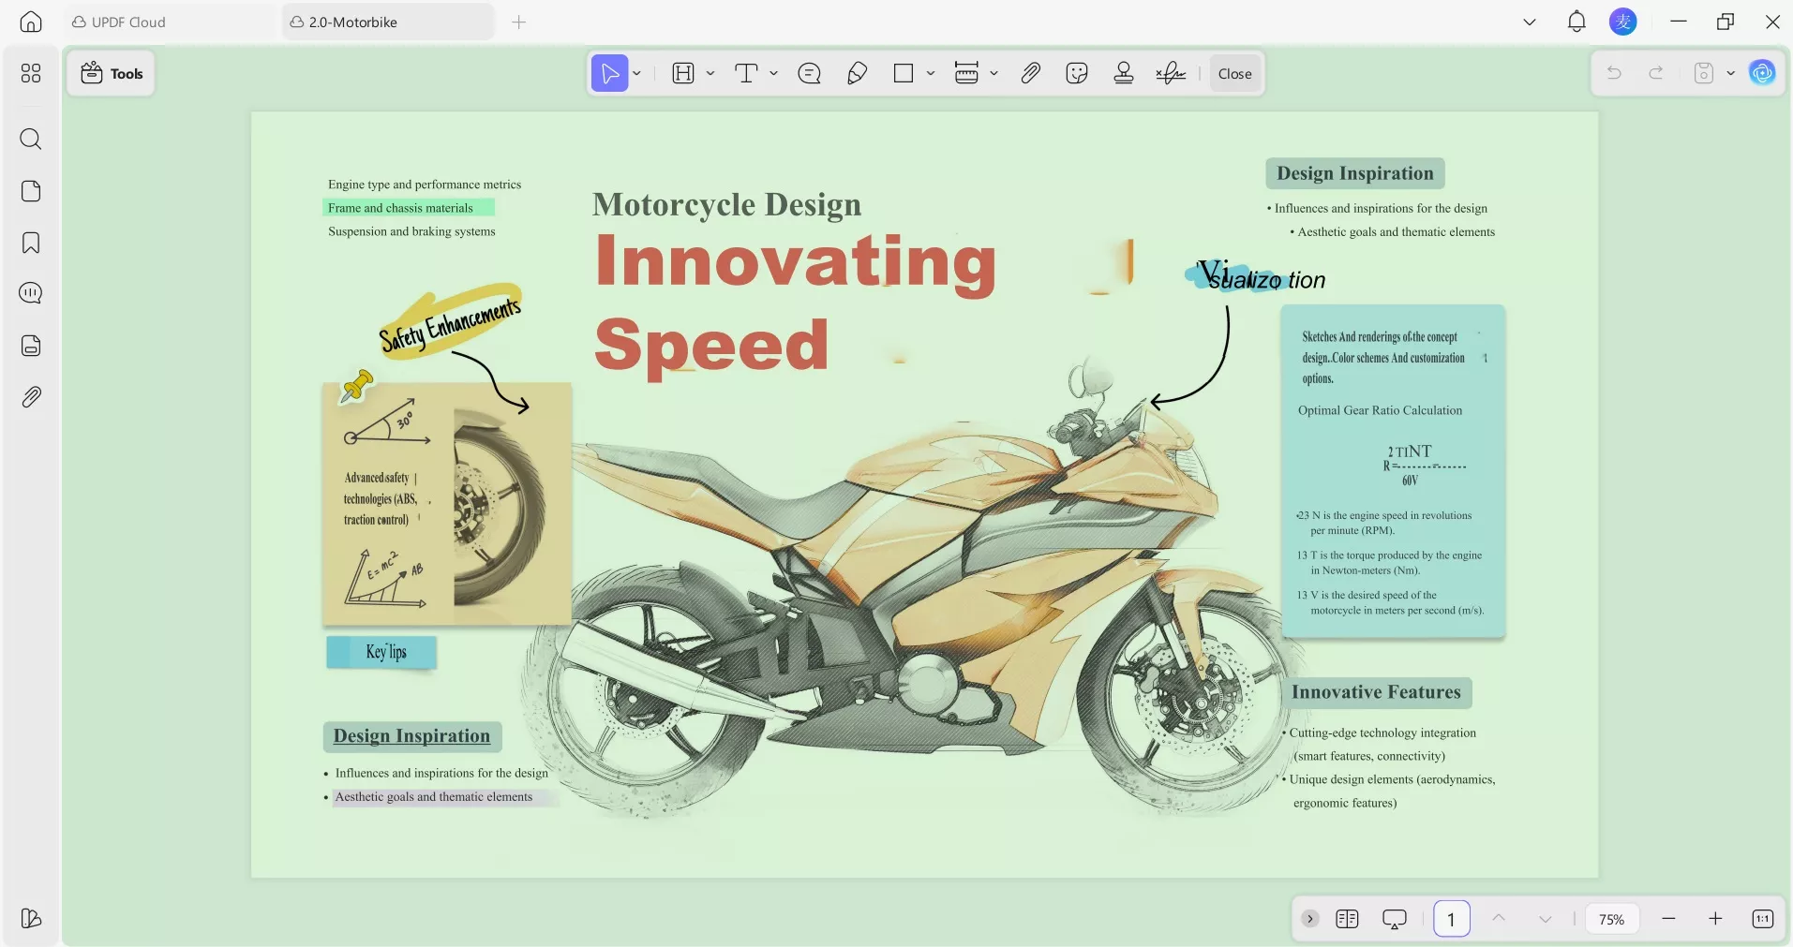Select the Pencil drawing tool

coord(857,73)
